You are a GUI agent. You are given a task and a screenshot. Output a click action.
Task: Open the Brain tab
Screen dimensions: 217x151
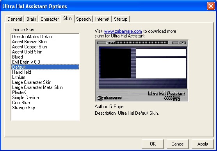[31, 19]
